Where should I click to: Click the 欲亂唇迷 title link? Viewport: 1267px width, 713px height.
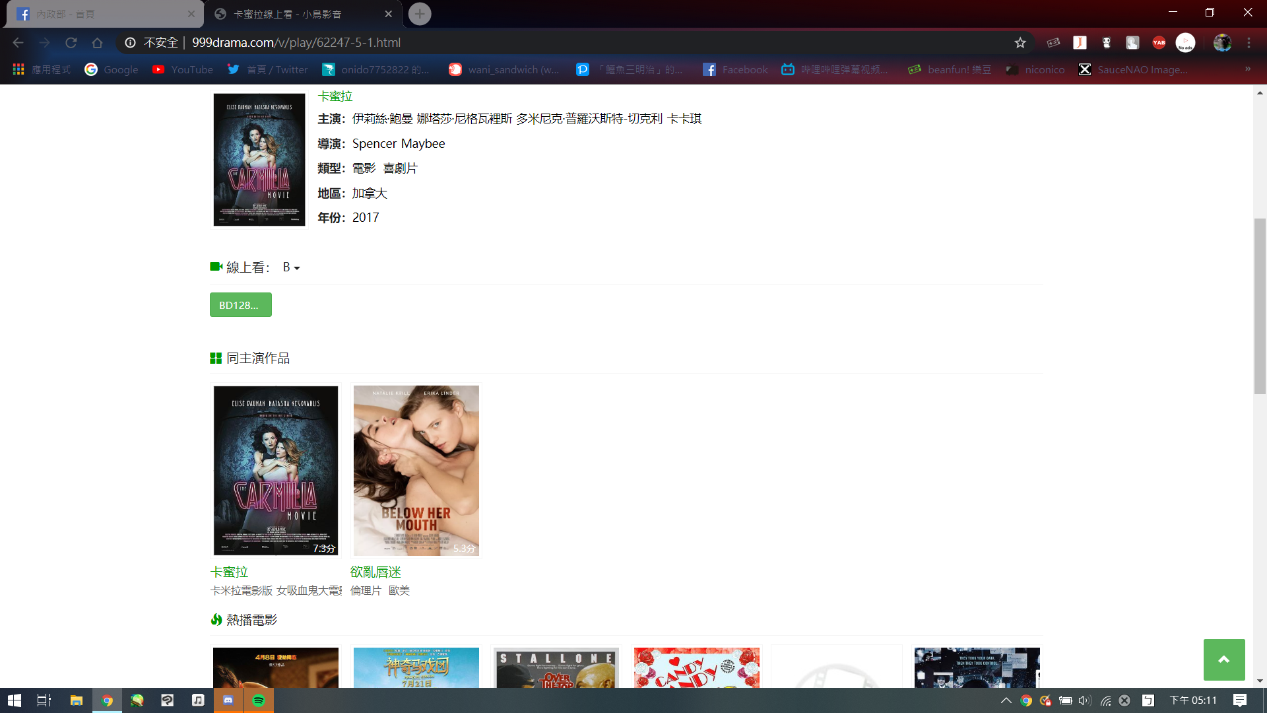375,572
